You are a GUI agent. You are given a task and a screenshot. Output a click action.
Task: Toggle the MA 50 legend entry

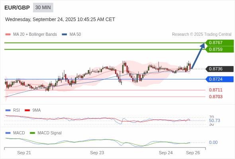point(71,35)
